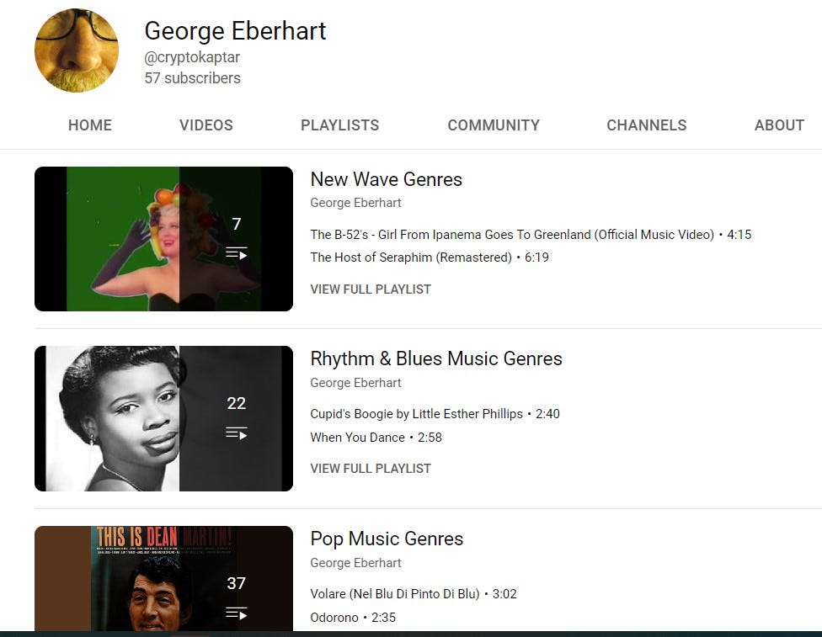Click the playlist icon on Rhythm & Blues thumbnail
This screenshot has height=637, width=822.
(x=236, y=433)
